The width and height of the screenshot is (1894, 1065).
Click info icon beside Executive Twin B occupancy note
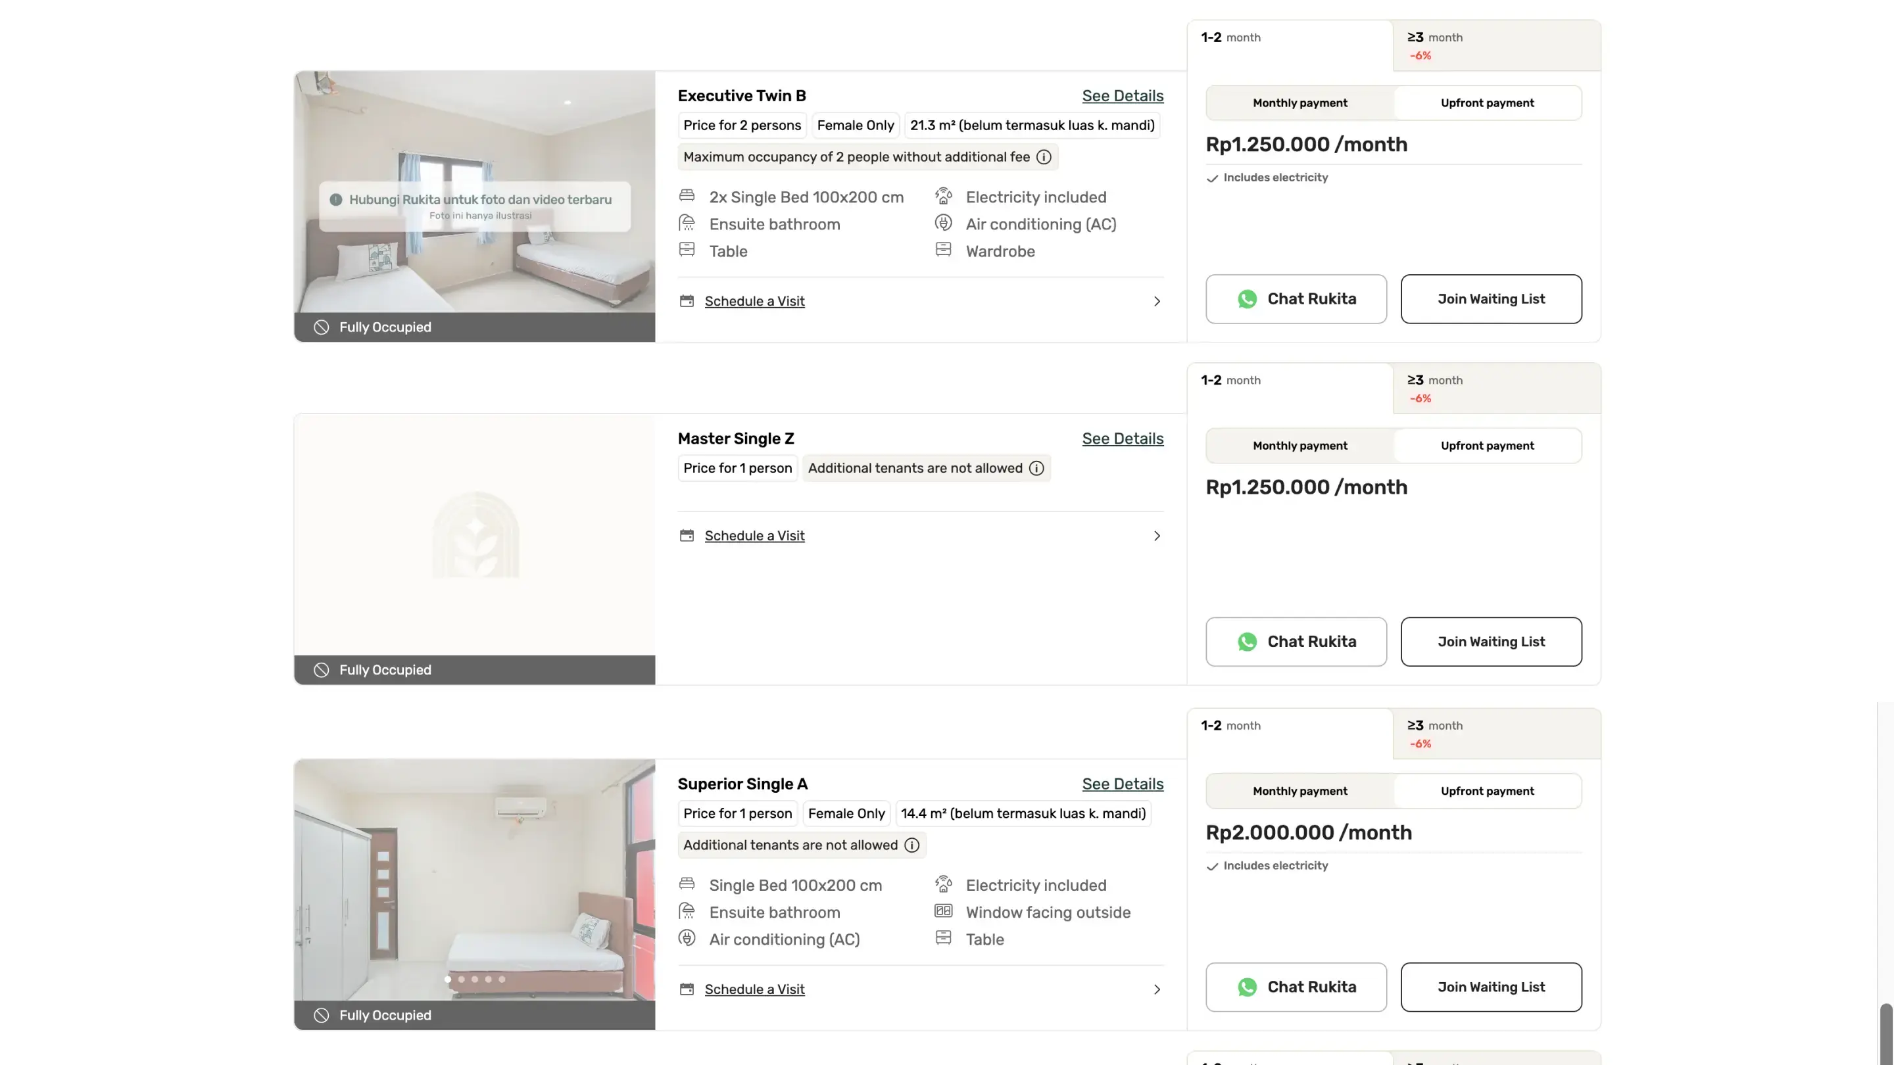coord(1043,157)
